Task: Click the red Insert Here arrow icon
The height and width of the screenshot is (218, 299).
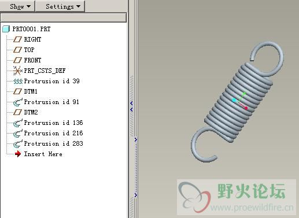Action: point(18,154)
